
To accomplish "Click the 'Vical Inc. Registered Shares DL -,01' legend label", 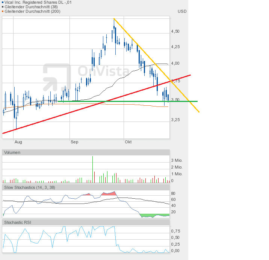I will [x=38, y=2].
